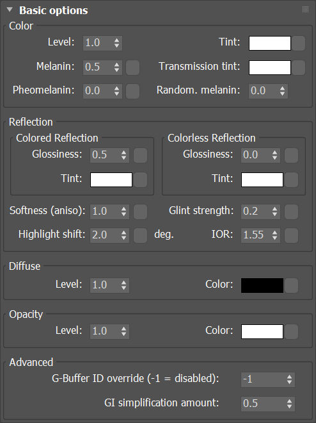
Task: Adjust the Highlight shift spinner arrows
Action: (123, 235)
